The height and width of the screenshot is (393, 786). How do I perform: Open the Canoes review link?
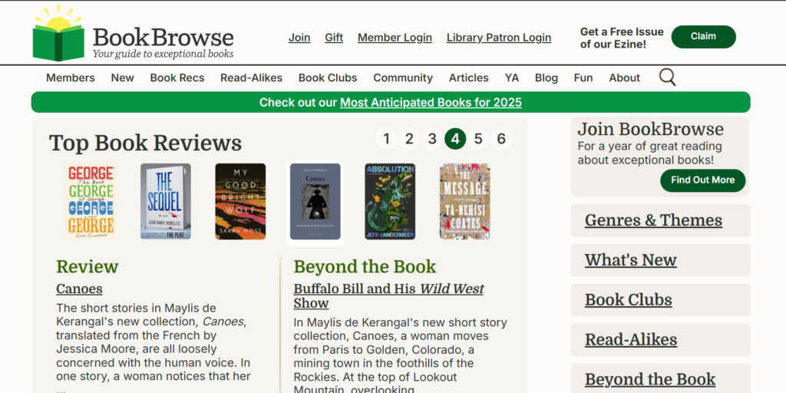pyautogui.click(x=79, y=289)
